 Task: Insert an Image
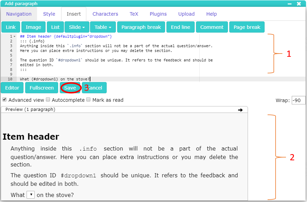[x=33, y=27]
